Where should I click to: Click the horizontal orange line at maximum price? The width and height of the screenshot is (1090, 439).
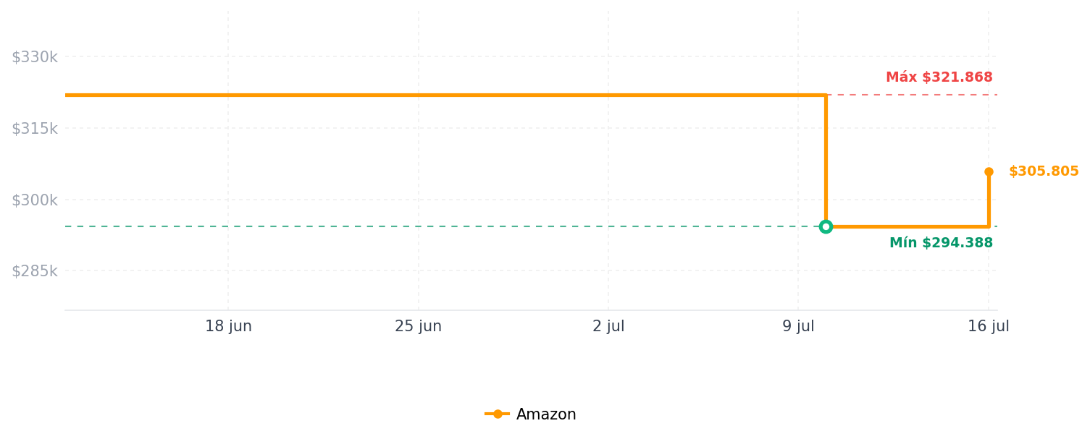[445, 95]
